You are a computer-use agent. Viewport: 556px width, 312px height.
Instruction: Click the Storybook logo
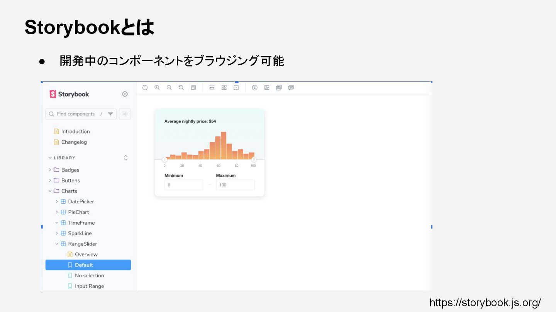69,94
